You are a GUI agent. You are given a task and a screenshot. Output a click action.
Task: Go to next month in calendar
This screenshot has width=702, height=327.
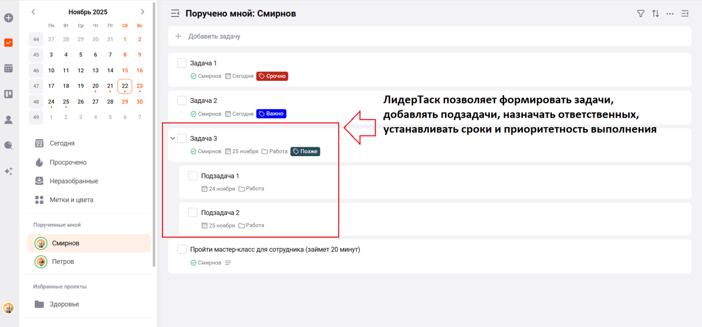142,12
